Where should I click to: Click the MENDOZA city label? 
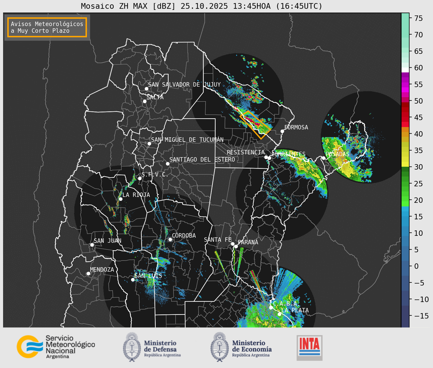pyautogui.click(x=102, y=270)
